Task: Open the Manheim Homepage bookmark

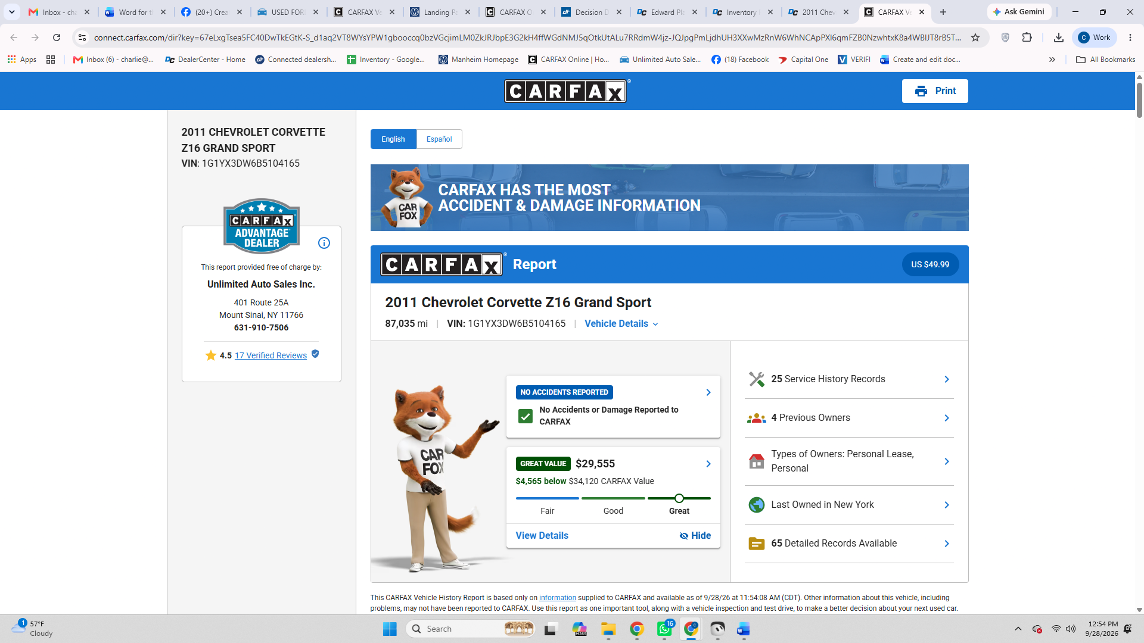Action: coord(478,60)
